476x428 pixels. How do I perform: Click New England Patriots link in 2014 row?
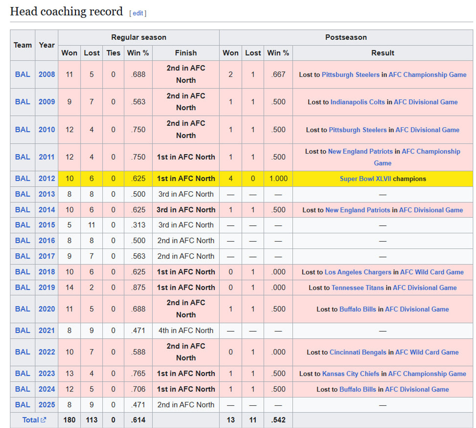pyautogui.click(x=357, y=210)
